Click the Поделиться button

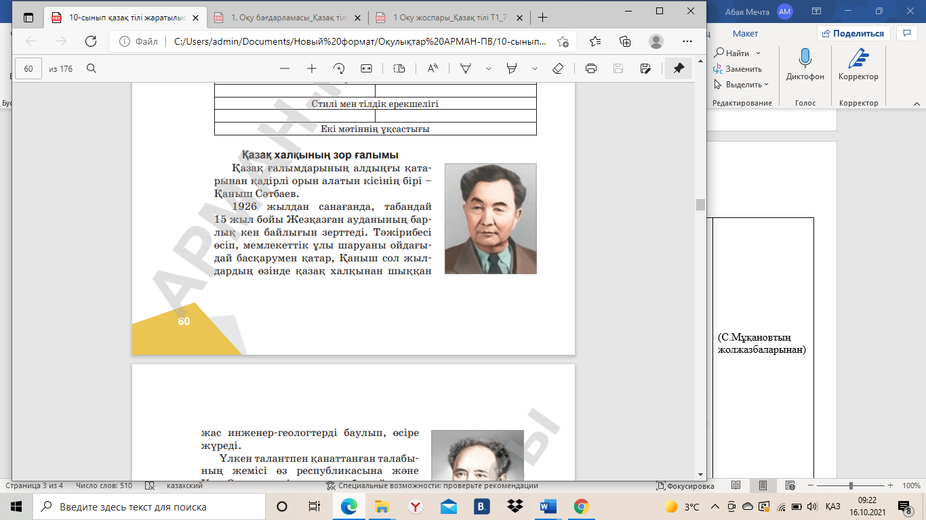(x=853, y=33)
